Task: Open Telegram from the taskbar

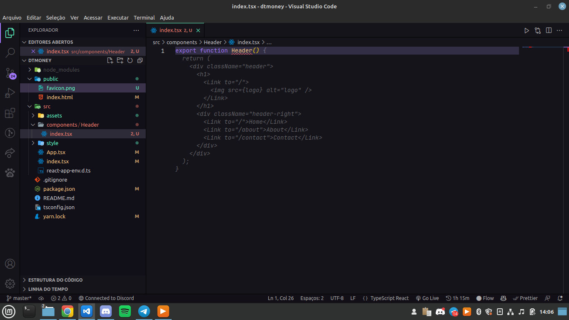Action: click(x=144, y=311)
